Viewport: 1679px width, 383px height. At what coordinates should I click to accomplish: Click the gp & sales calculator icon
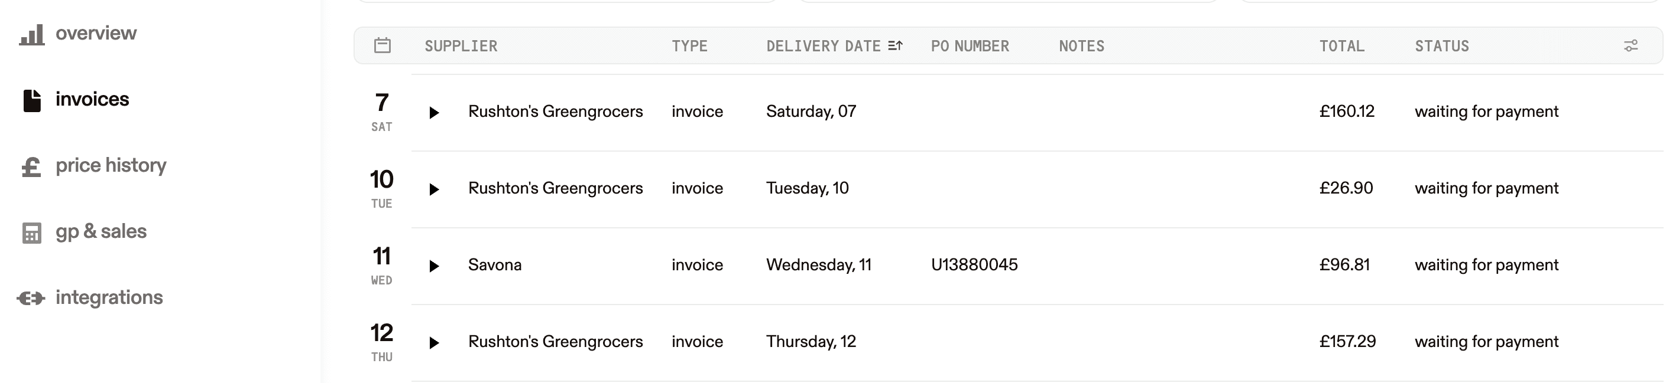31,233
